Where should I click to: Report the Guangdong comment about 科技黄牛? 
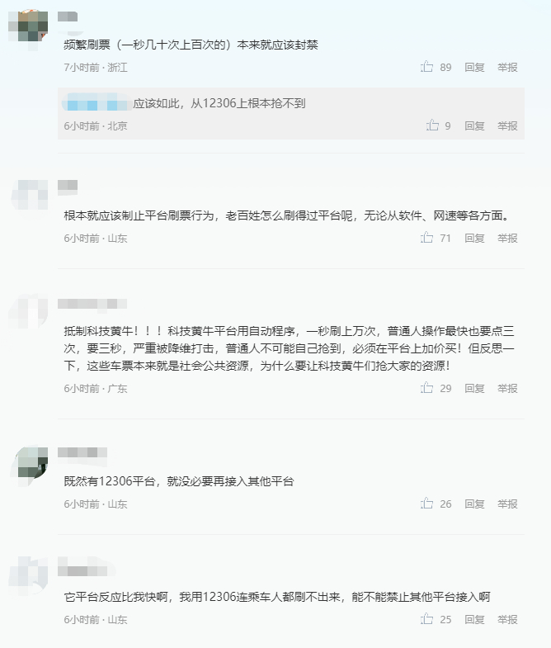[507, 389]
